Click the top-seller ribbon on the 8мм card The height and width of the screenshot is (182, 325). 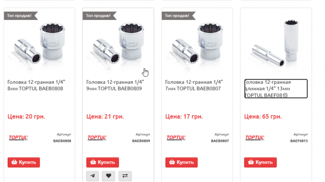21,16
